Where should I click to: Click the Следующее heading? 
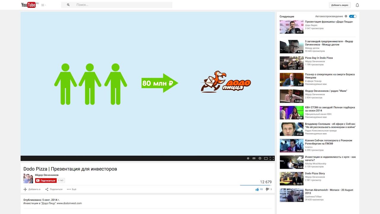[x=287, y=17]
